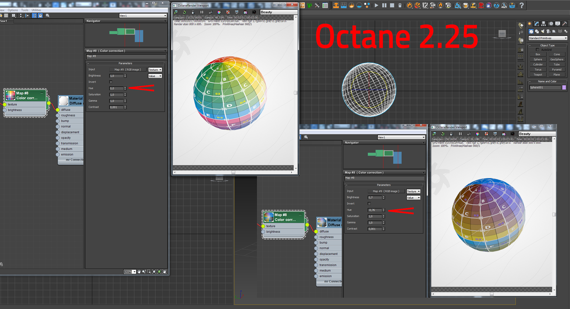Click the Brightness spinner arrows beside value 1,0
The height and width of the screenshot is (309, 570).
tap(125, 76)
